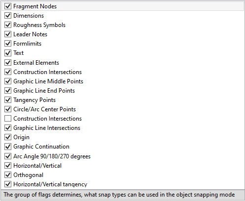The width and height of the screenshot is (245, 201).
Task: Uncheck the Fragment Nodes checkbox
Action: pos(8,6)
